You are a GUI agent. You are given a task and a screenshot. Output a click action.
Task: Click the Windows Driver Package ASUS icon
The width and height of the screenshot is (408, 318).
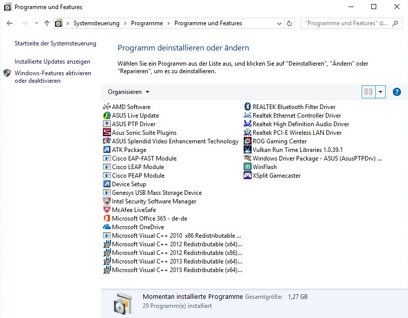point(248,158)
